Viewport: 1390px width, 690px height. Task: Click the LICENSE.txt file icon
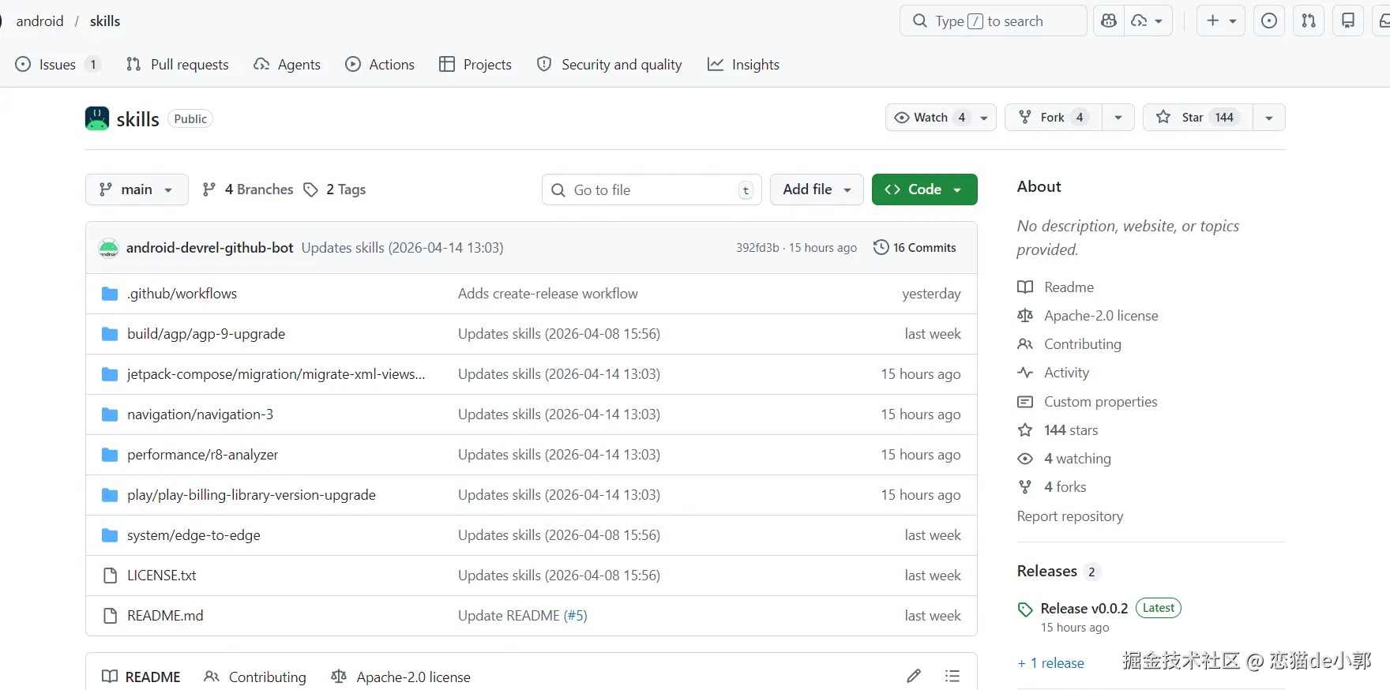coord(111,576)
